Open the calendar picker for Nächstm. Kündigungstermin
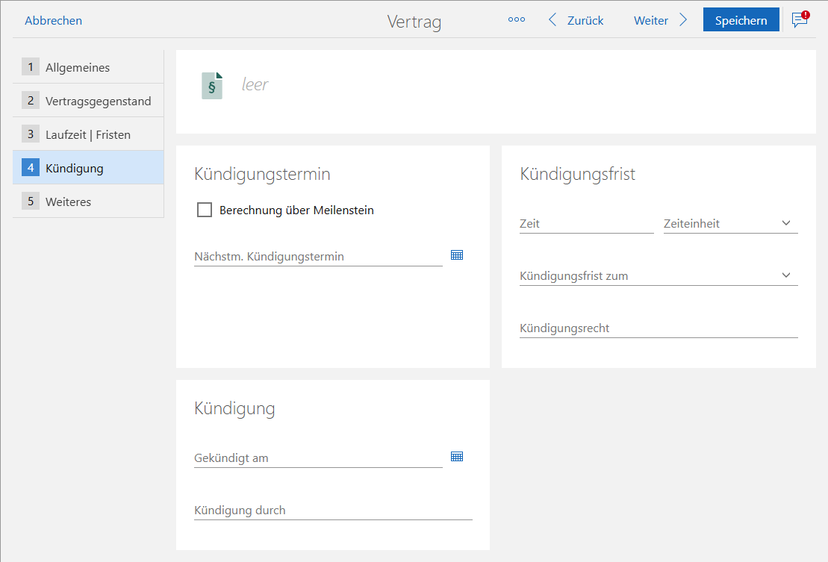828x562 pixels. pyautogui.click(x=456, y=255)
